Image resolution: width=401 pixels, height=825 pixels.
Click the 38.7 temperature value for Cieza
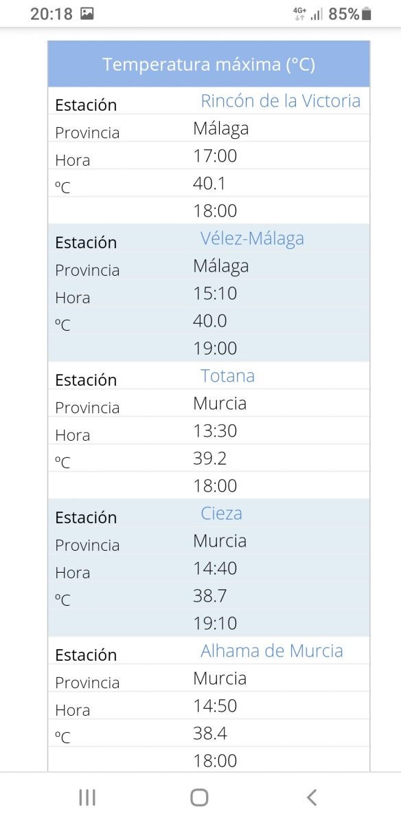pos(209,596)
